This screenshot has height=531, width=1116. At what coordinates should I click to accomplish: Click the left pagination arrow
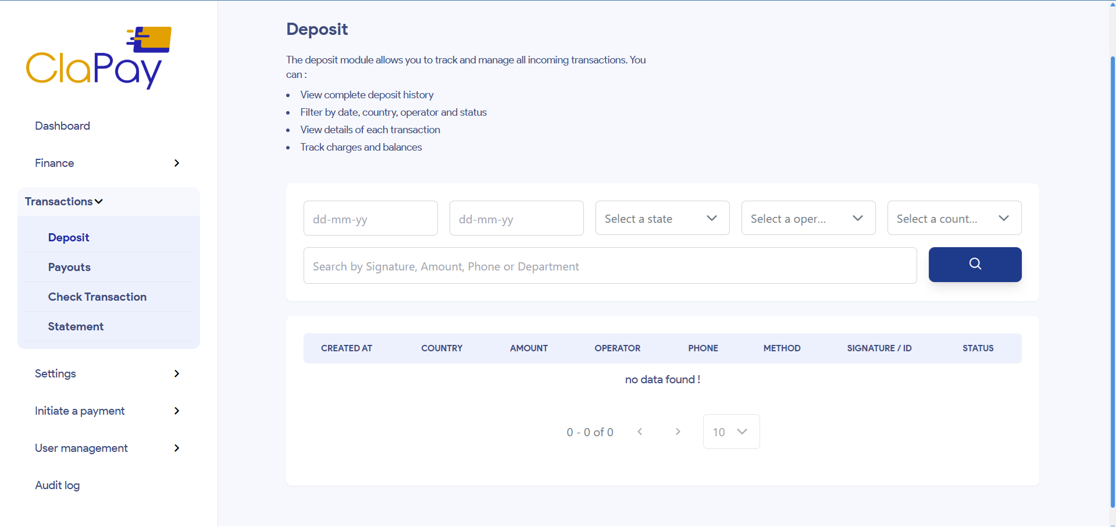(x=640, y=432)
